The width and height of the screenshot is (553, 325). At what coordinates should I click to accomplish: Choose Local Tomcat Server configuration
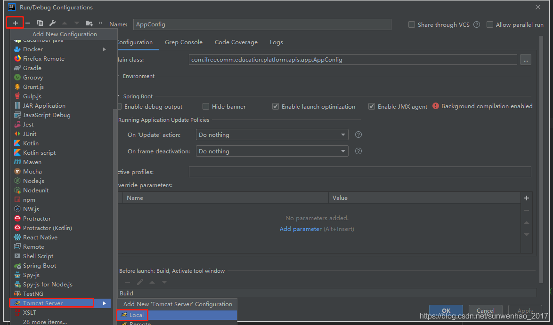point(176,315)
